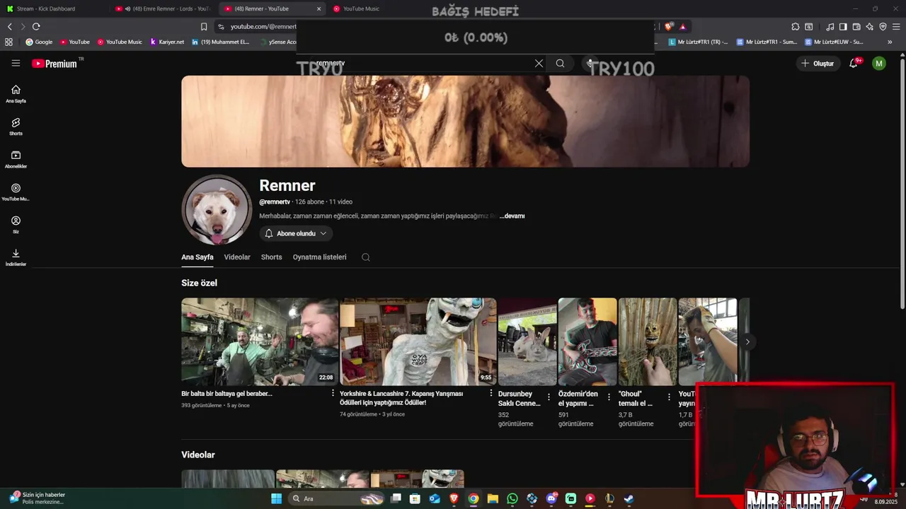
Task: Switch to the Videolar channel tab
Action: click(x=237, y=257)
